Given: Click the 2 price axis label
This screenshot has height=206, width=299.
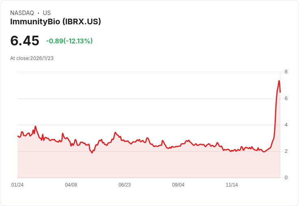Looking at the screenshot, I should pos(286,151).
